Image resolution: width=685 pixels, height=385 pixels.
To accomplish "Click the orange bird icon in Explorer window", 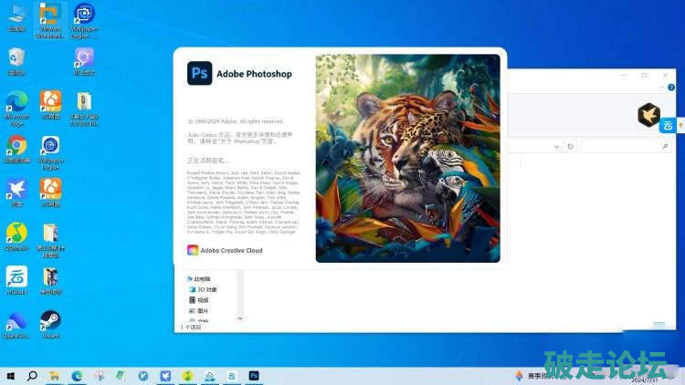I will click(648, 114).
